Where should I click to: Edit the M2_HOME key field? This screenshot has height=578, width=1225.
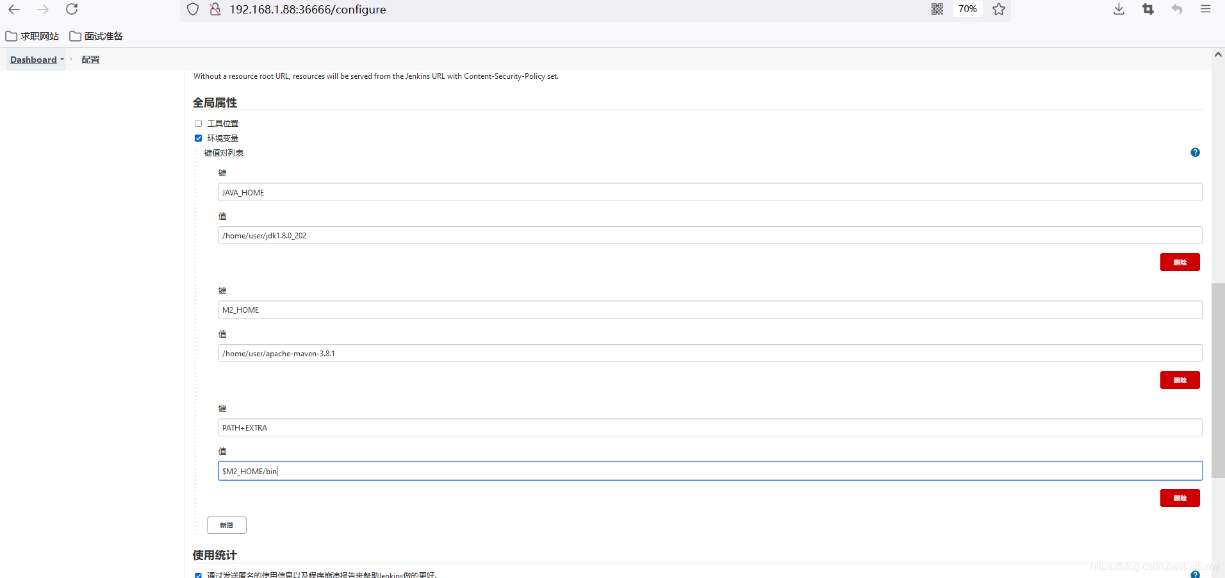710,310
